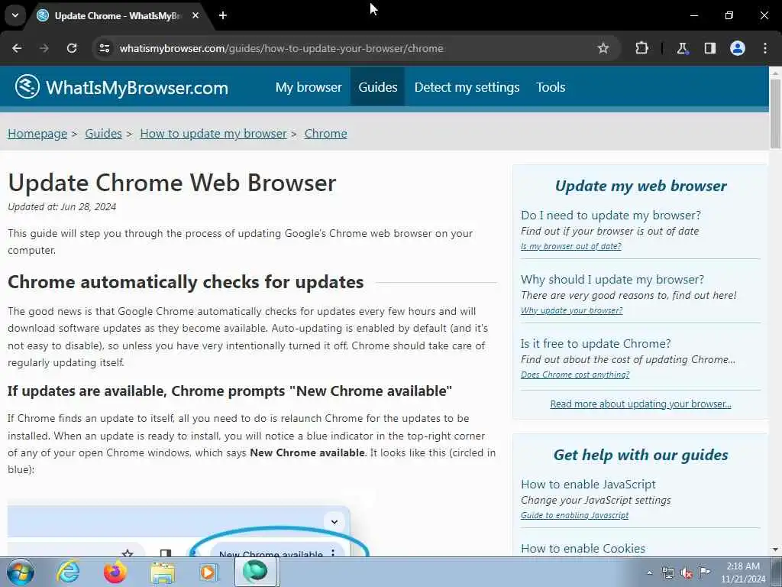This screenshot has width=782, height=587.
Task: Click 'Why should I update my browser?' text
Action: pos(612,280)
